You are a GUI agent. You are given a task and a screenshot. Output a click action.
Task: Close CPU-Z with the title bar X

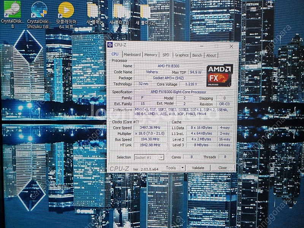click(x=231, y=46)
